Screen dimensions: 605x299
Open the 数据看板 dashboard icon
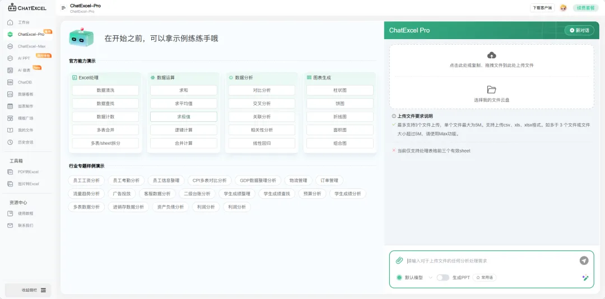click(x=11, y=94)
